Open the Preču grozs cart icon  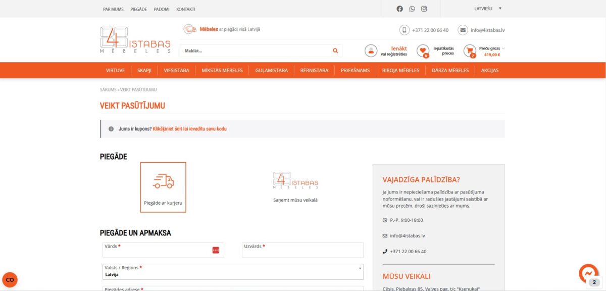click(x=469, y=51)
